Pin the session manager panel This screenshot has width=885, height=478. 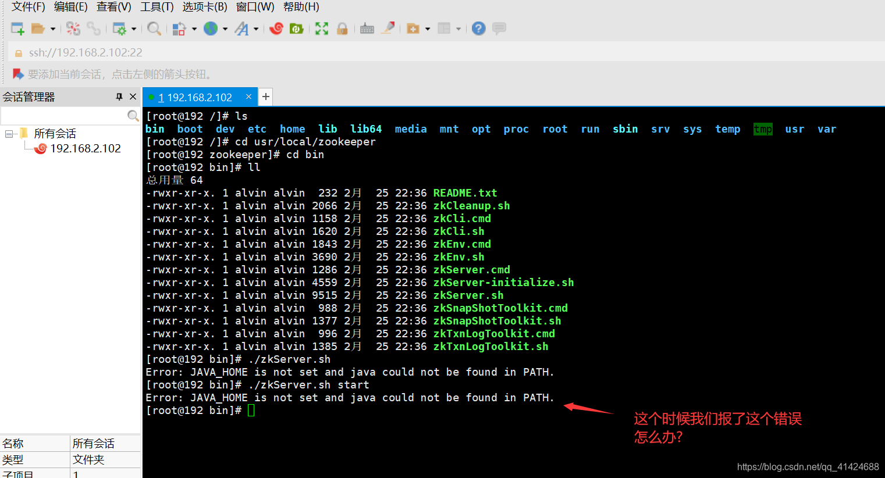pyautogui.click(x=119, y=97)
